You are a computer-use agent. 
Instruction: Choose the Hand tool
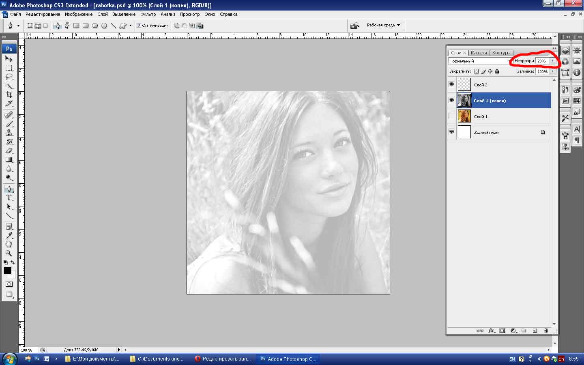click(9, 244)
